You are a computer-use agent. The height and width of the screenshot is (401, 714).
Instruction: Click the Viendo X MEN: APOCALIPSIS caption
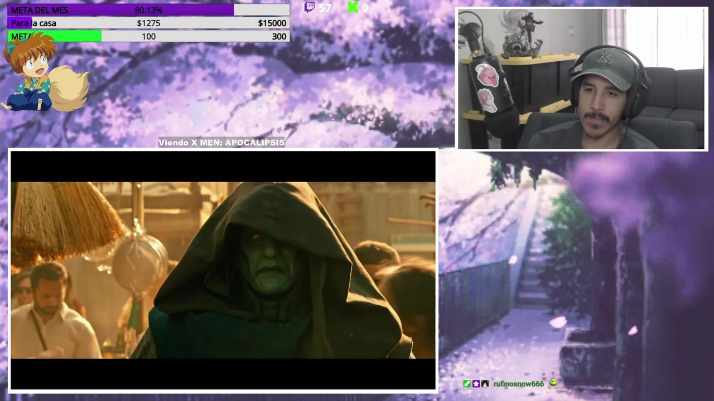tap(221, 143)
